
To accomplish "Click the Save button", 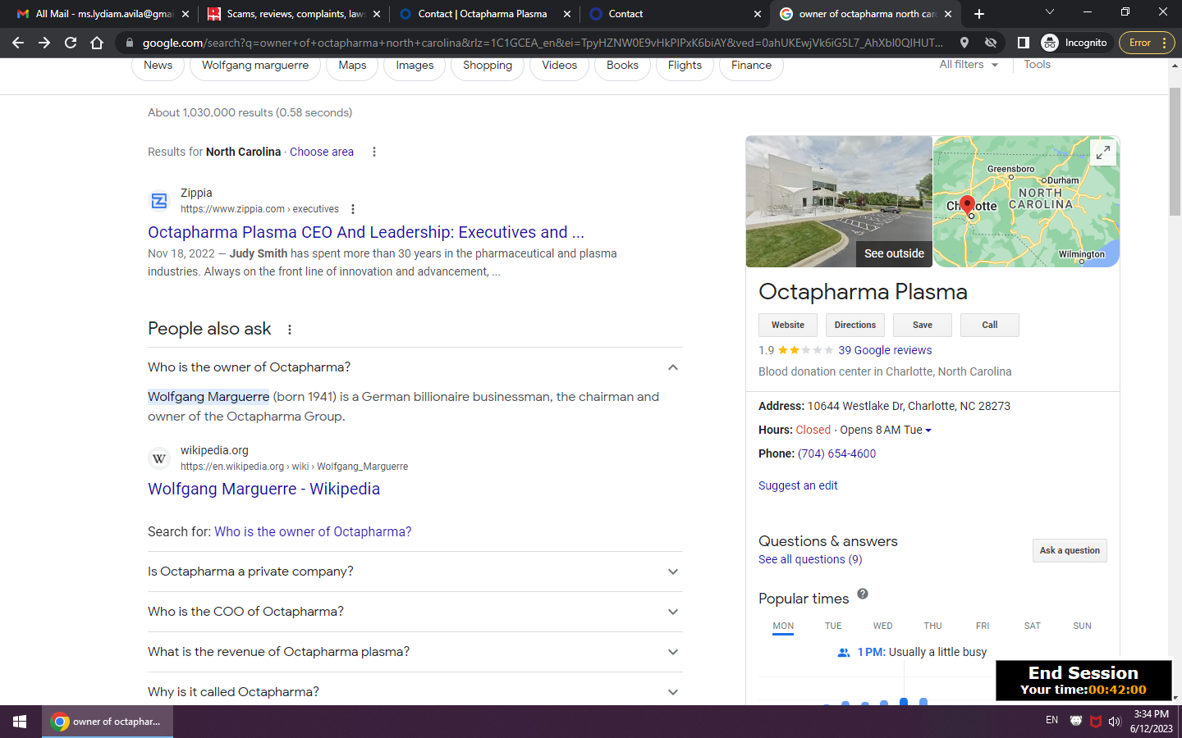I will coord(923,325).
